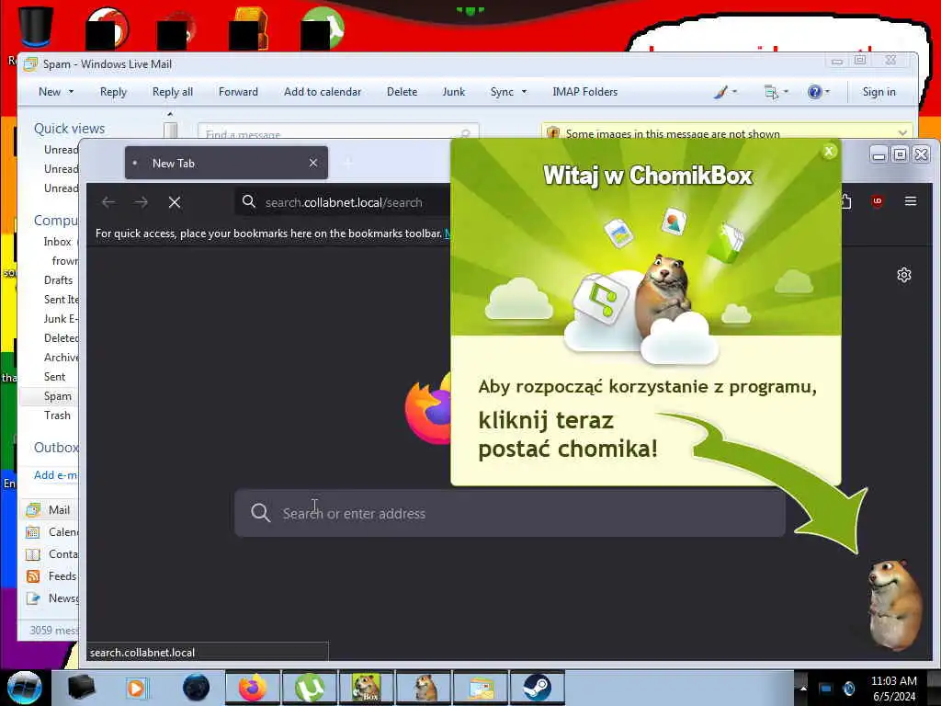Go forward in the Firefox toolbar
This screenshot has height=706, width=941.
tap(142, 202)
